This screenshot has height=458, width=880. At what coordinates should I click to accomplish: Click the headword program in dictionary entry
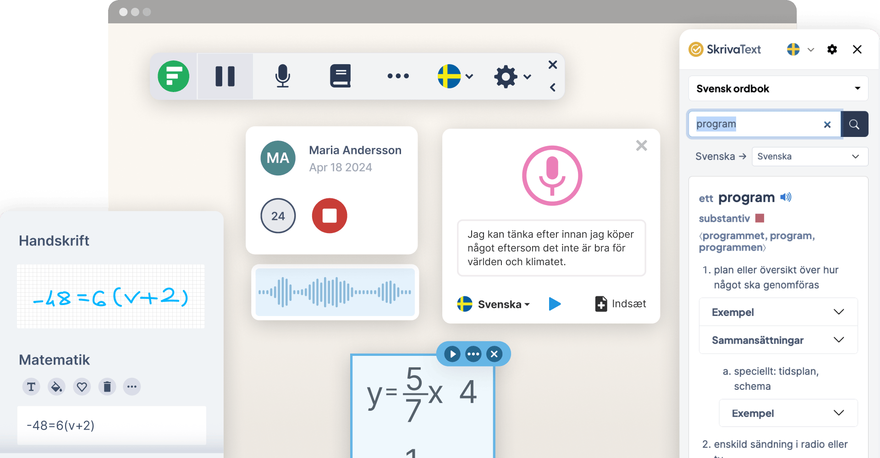(747, 198)
